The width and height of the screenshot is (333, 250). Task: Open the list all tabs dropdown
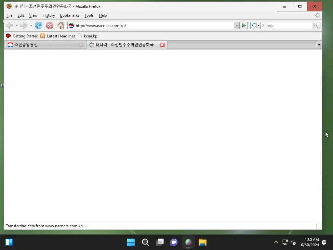pyautogui.click(x=319, y=45)
